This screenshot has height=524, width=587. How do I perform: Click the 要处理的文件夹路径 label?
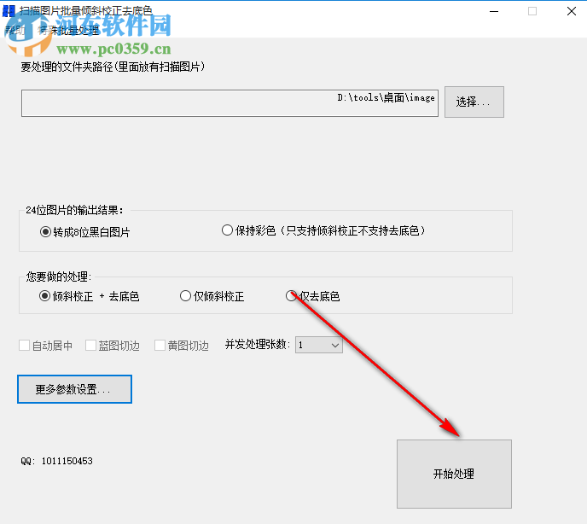[113, 67]
